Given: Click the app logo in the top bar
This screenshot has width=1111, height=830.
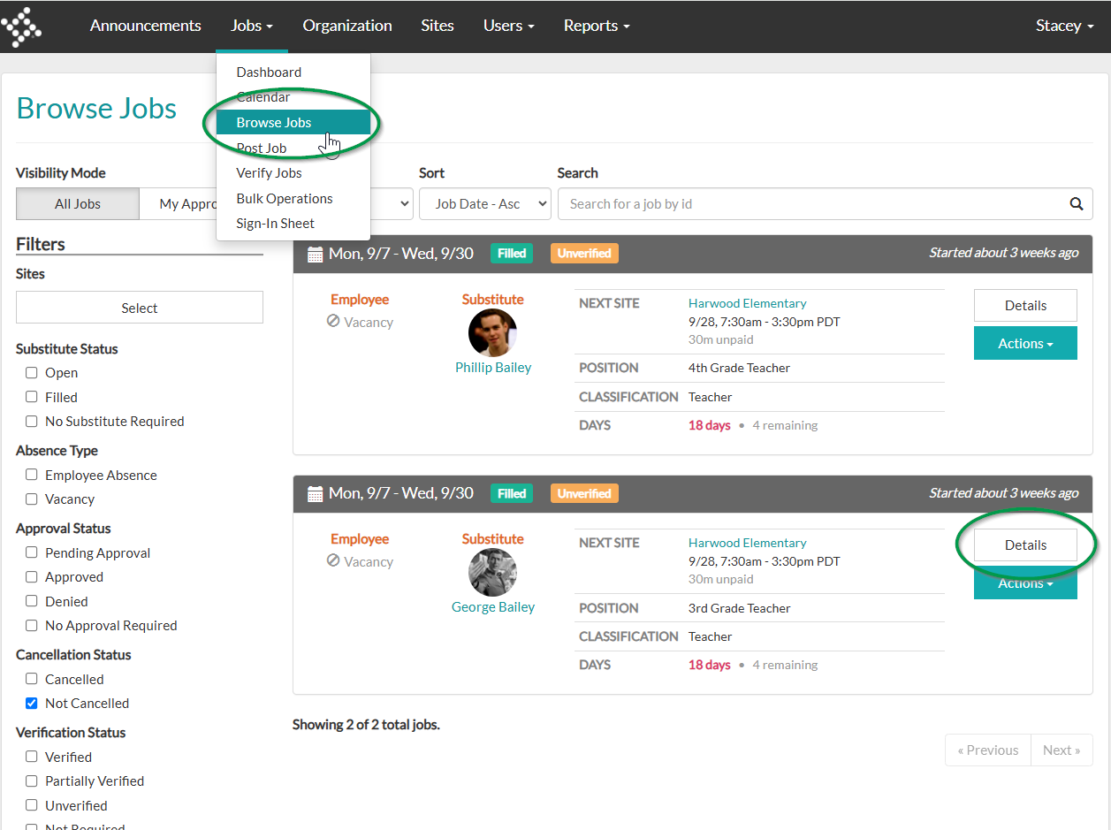Looking at the screenshot, I should (x=20, y=26).
